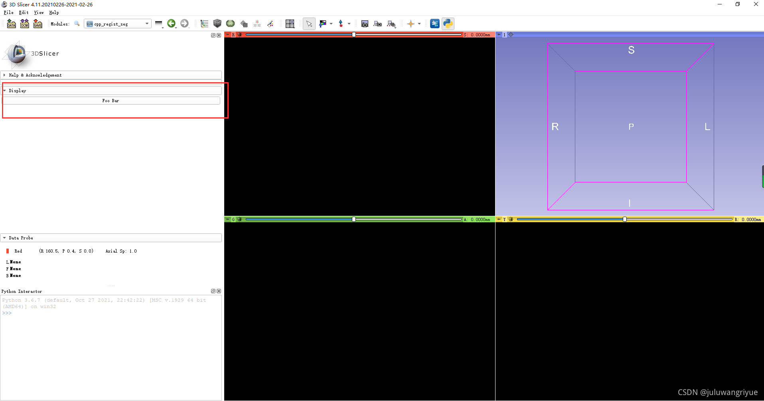The width and height of the screenshot is (764, 401).
Task: Expand the markup placement dropdown arrow
Action: 349,24
